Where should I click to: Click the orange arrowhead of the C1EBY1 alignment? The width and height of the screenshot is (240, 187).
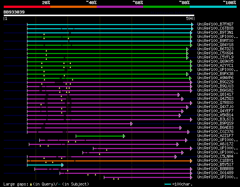[x=192, y=161]
